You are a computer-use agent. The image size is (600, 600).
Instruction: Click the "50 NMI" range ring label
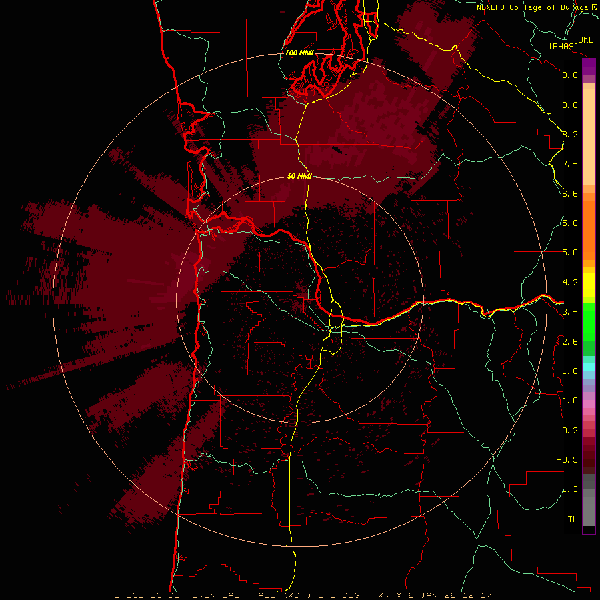click(299, 177)
